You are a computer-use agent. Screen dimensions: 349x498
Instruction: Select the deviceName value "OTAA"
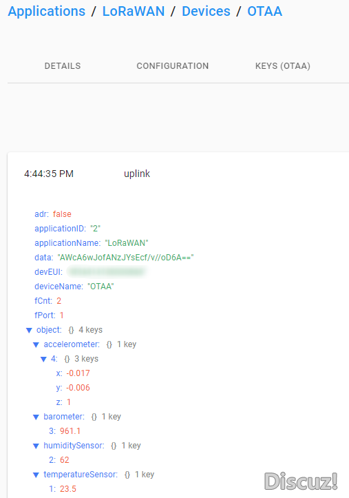101,286
